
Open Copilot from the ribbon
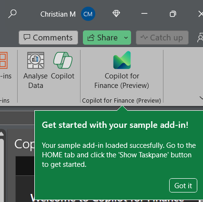click(63, 66)
